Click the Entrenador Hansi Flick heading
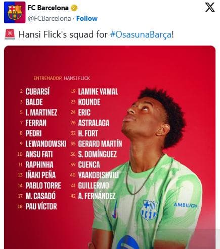This screenshot has height=249, width=220. 62,78
